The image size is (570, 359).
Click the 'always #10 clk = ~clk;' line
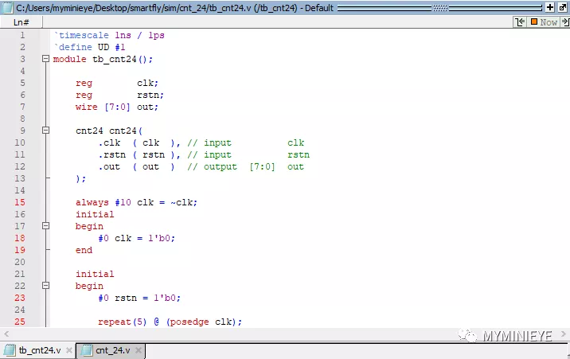pyautogui.click(x=136, y=202)
